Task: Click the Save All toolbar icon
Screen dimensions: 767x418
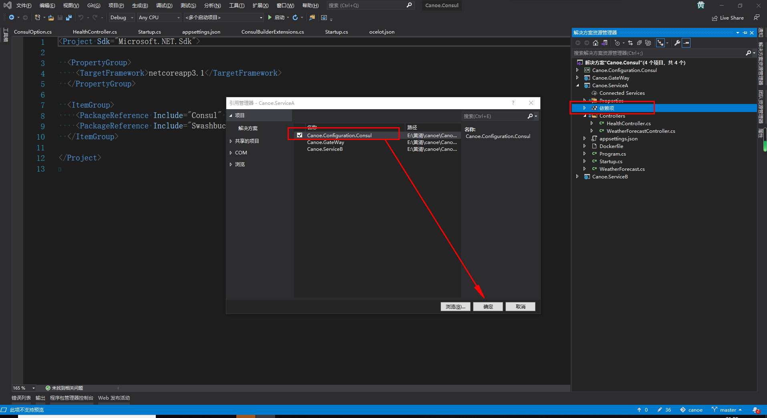Action: 69,18
